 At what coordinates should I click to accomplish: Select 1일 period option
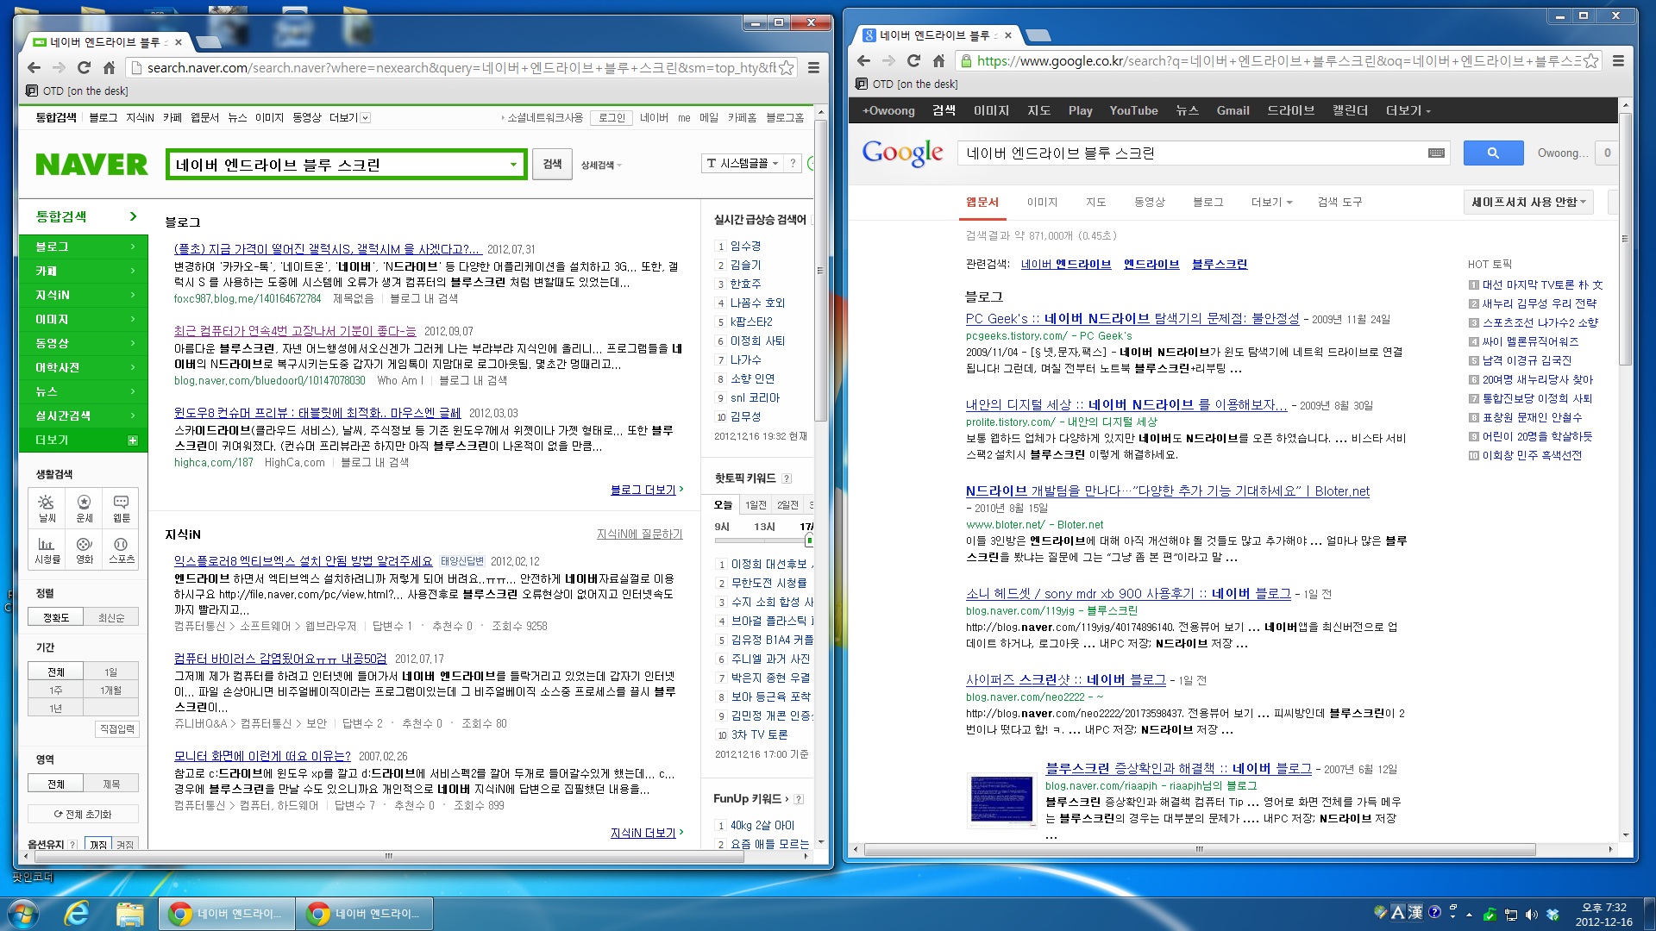111,672
